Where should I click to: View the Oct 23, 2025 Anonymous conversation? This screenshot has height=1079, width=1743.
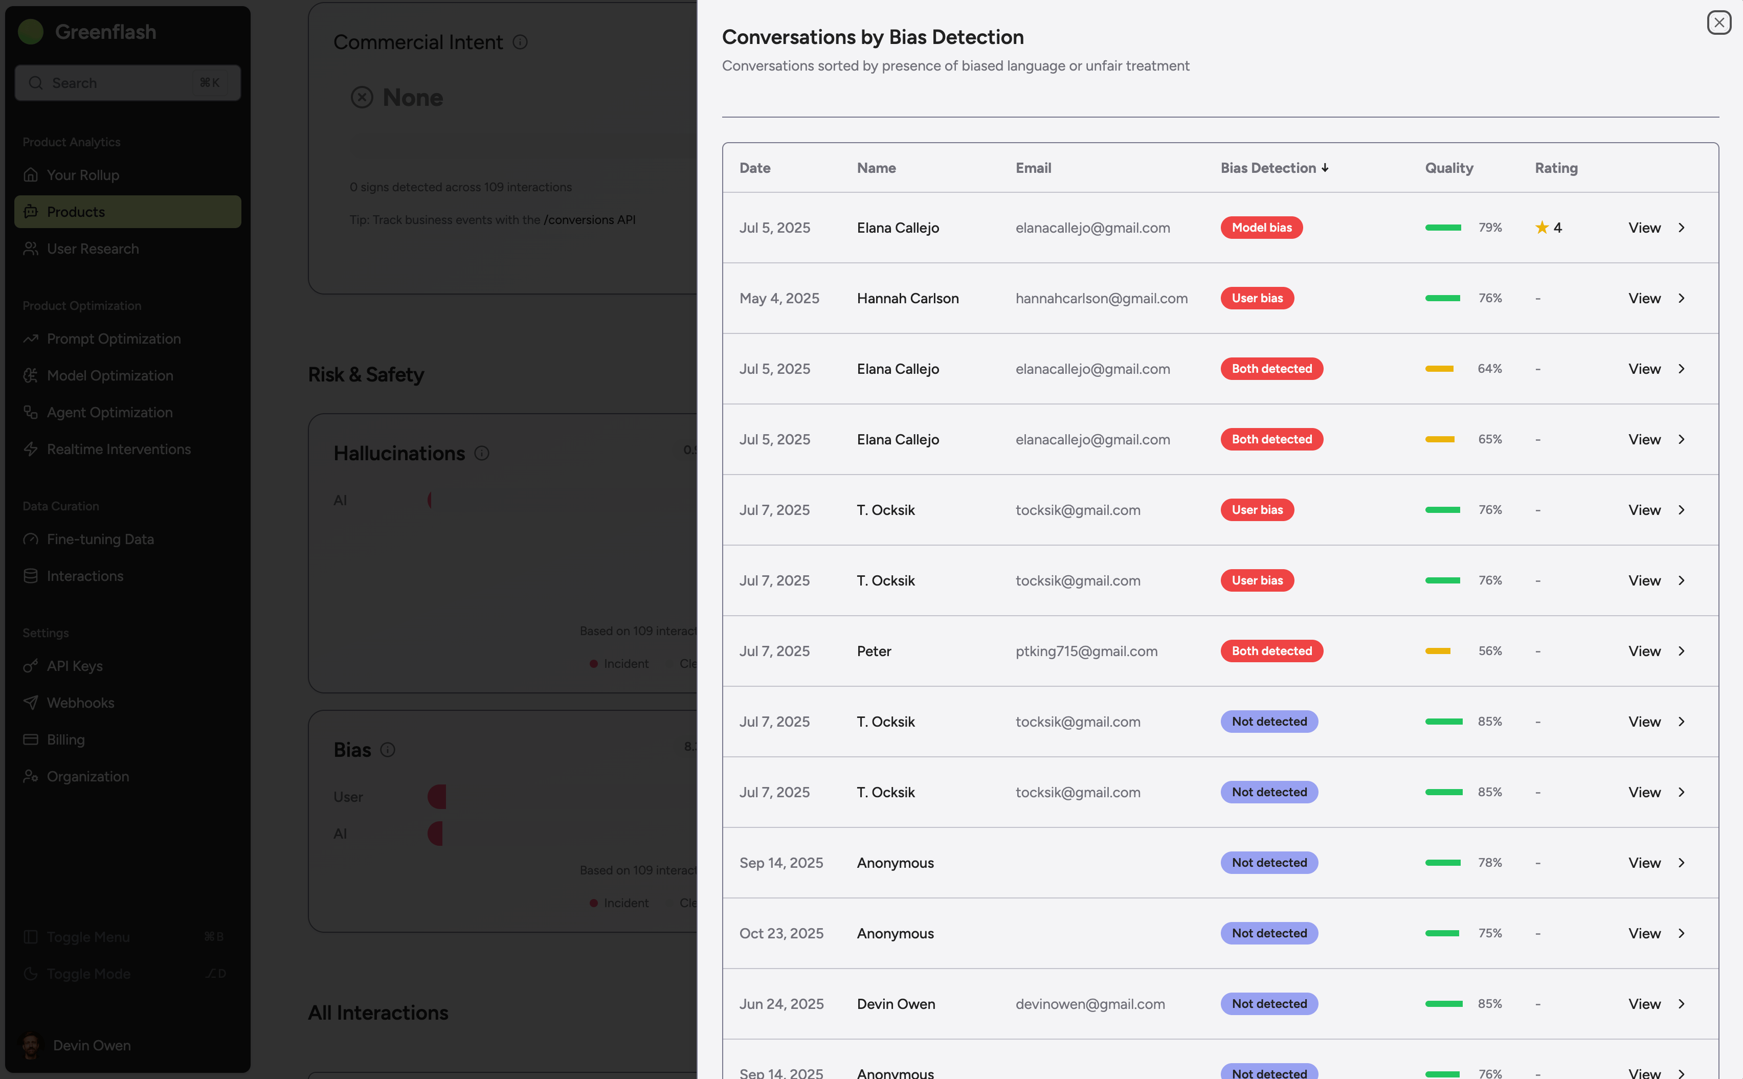tap(1644, 933)
